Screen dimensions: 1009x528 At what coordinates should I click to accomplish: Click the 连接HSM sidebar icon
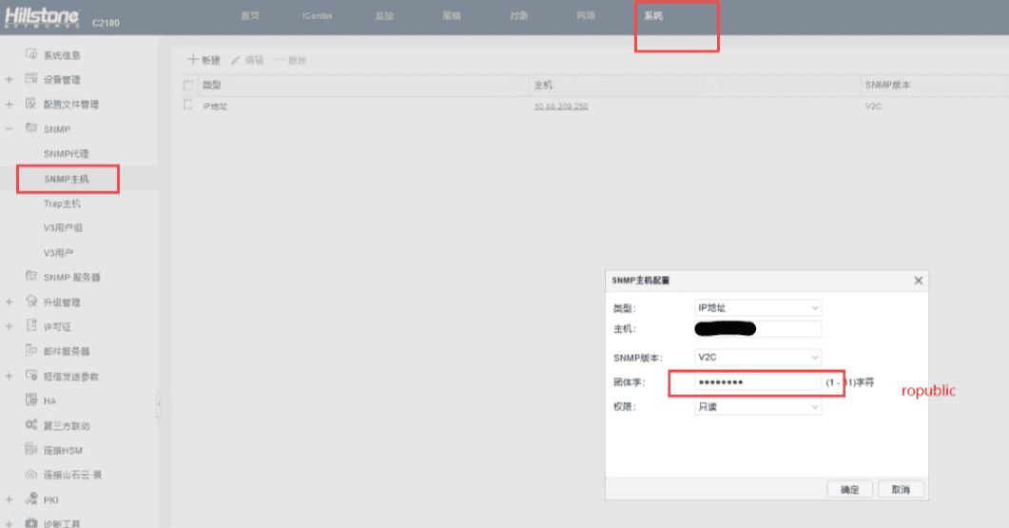(30, 449)
